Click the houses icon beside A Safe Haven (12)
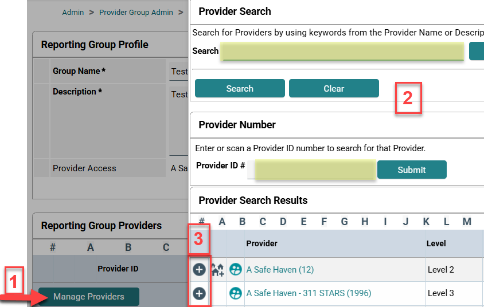 pyautogui.click(x=217, y=270)
